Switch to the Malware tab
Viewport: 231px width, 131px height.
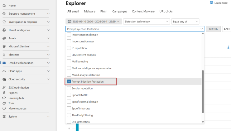tap(89, 11)
